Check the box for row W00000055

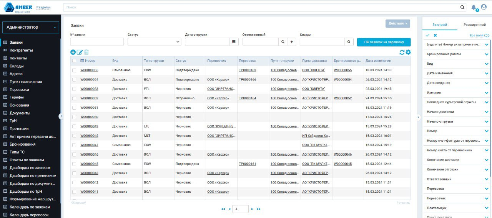point(74,70)
